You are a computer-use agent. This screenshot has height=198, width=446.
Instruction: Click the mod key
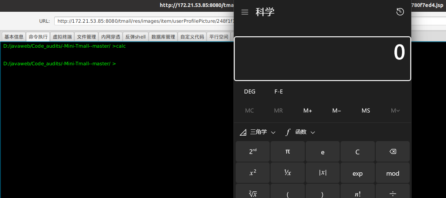392,173
